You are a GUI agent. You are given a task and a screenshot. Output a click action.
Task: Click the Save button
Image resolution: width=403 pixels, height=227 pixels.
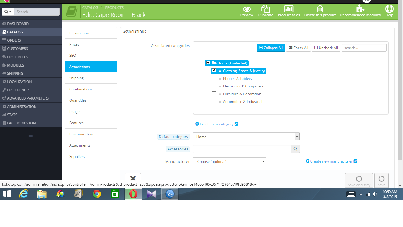381,180
